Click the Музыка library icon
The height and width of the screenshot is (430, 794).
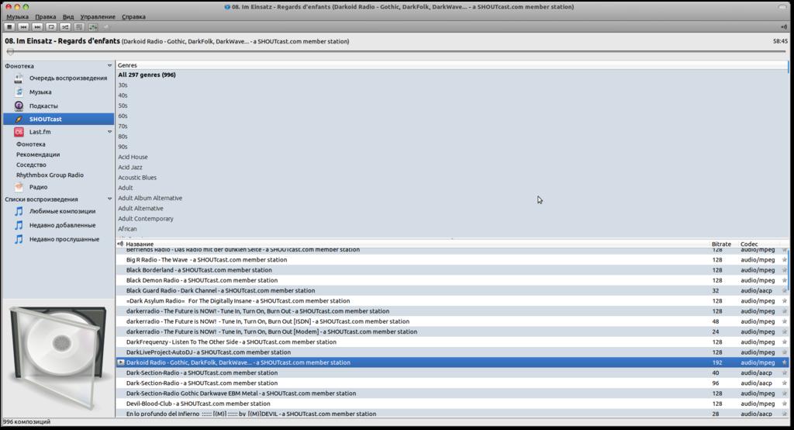(x=19, y=92)
